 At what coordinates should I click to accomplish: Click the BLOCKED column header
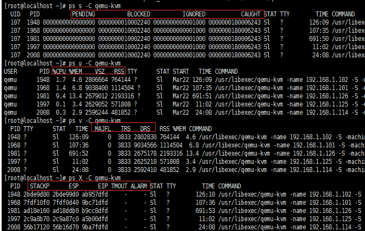138,13
